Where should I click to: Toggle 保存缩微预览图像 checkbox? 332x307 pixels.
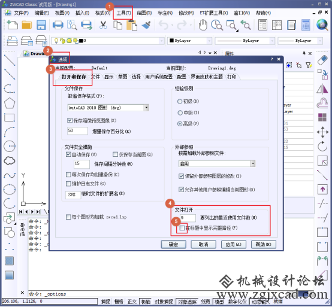70,120
